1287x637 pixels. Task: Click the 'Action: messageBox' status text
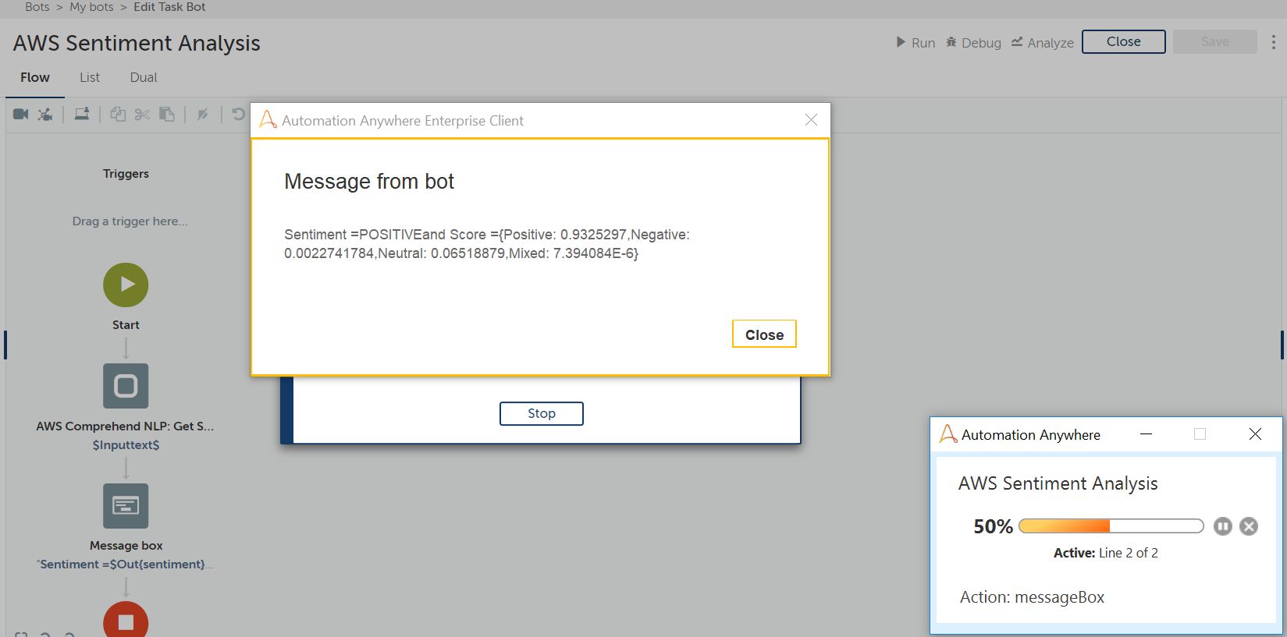tap(1032, 597)
